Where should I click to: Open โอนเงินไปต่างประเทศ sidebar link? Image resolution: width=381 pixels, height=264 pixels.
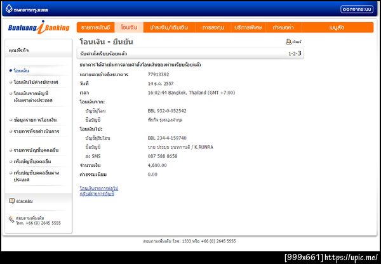click(x=36, y=82)
